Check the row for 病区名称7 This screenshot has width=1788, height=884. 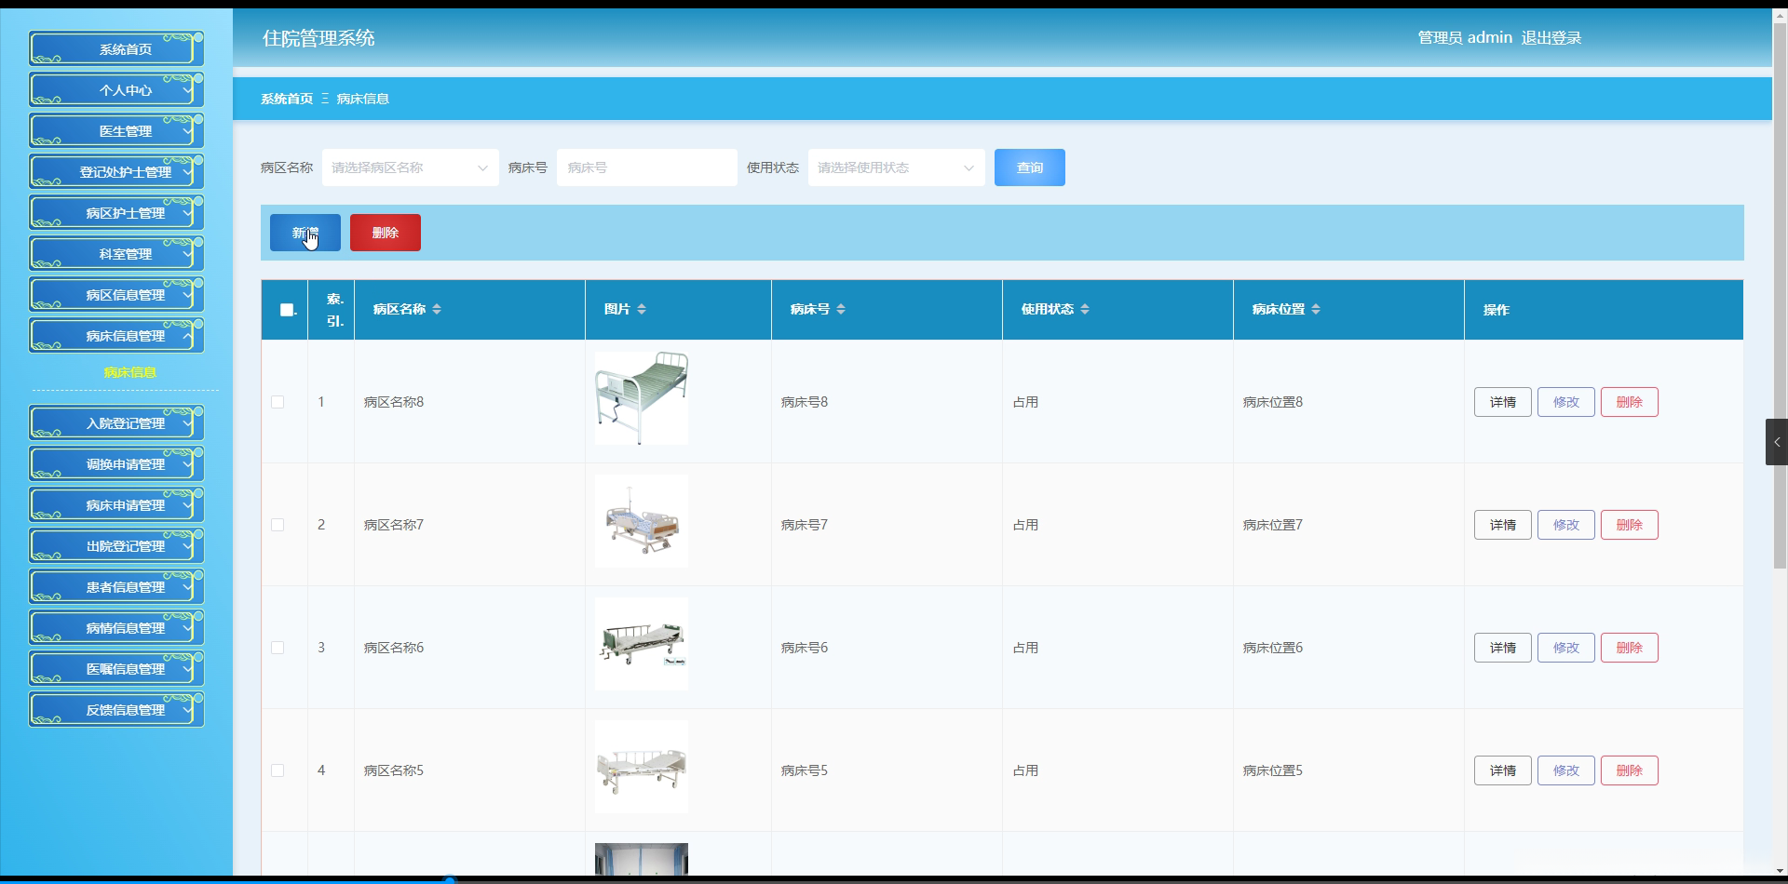[278, 525]
